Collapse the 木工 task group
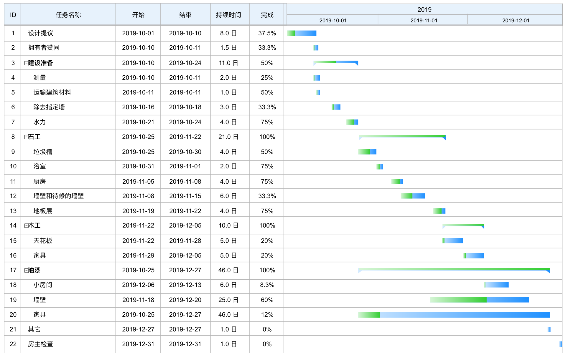Screen dimensions: 566x355 click(x=26, y=225)
